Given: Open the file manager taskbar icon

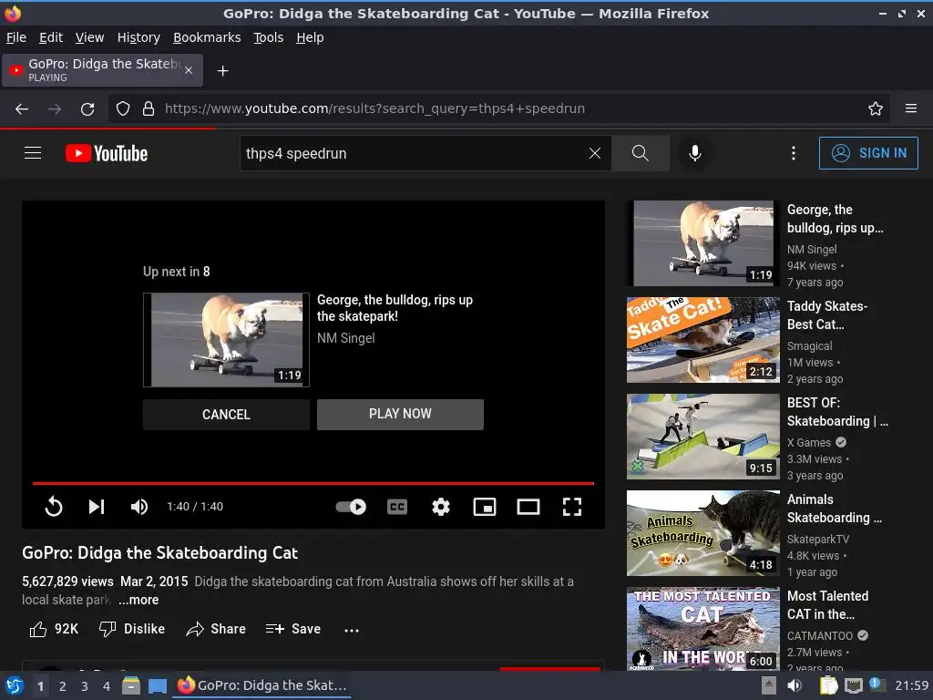Looking at the screenshot, I should (x=131, y=686).
